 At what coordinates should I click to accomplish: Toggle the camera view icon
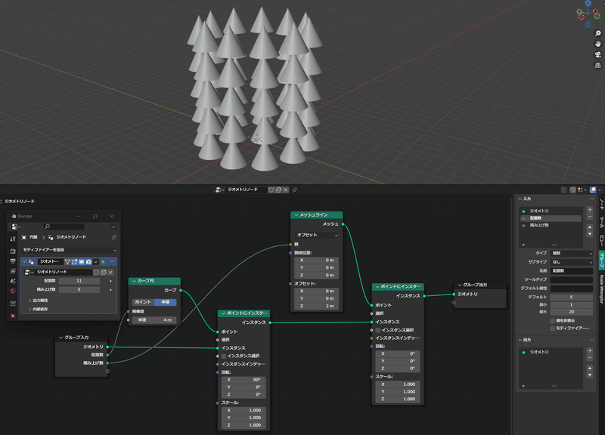tap(597, 54)
